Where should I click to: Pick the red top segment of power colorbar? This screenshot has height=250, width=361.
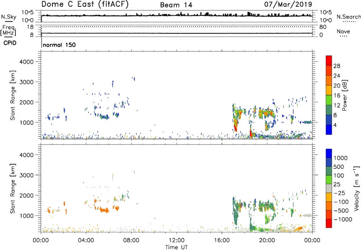(329, 61)
